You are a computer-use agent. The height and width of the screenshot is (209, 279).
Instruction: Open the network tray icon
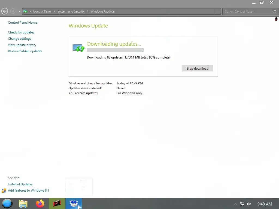242,204
